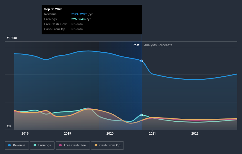Click the €124.728m revenue value

tap(79, 14)
